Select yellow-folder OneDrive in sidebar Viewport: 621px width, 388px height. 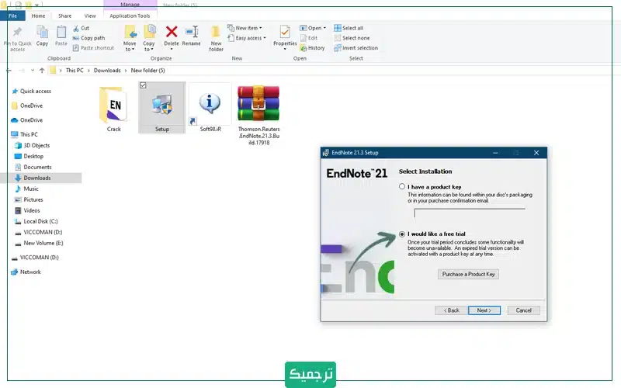point(27,106)
